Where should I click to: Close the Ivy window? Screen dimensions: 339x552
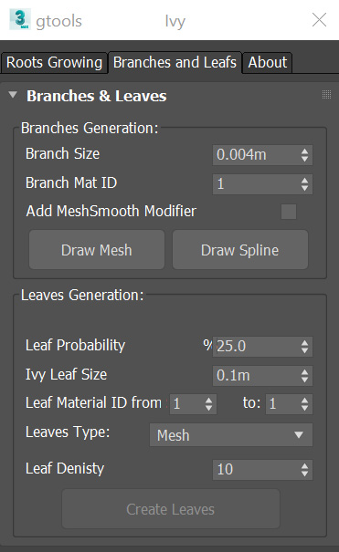(x=319, y=20)
